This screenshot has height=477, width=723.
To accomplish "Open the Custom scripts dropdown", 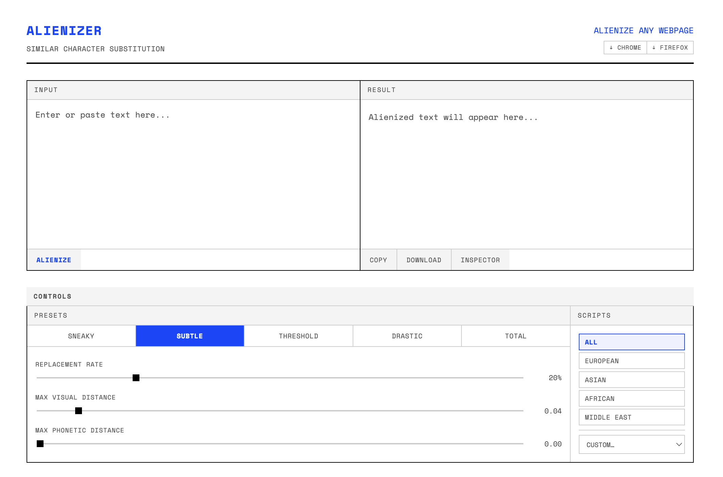I will pos(632,444).
